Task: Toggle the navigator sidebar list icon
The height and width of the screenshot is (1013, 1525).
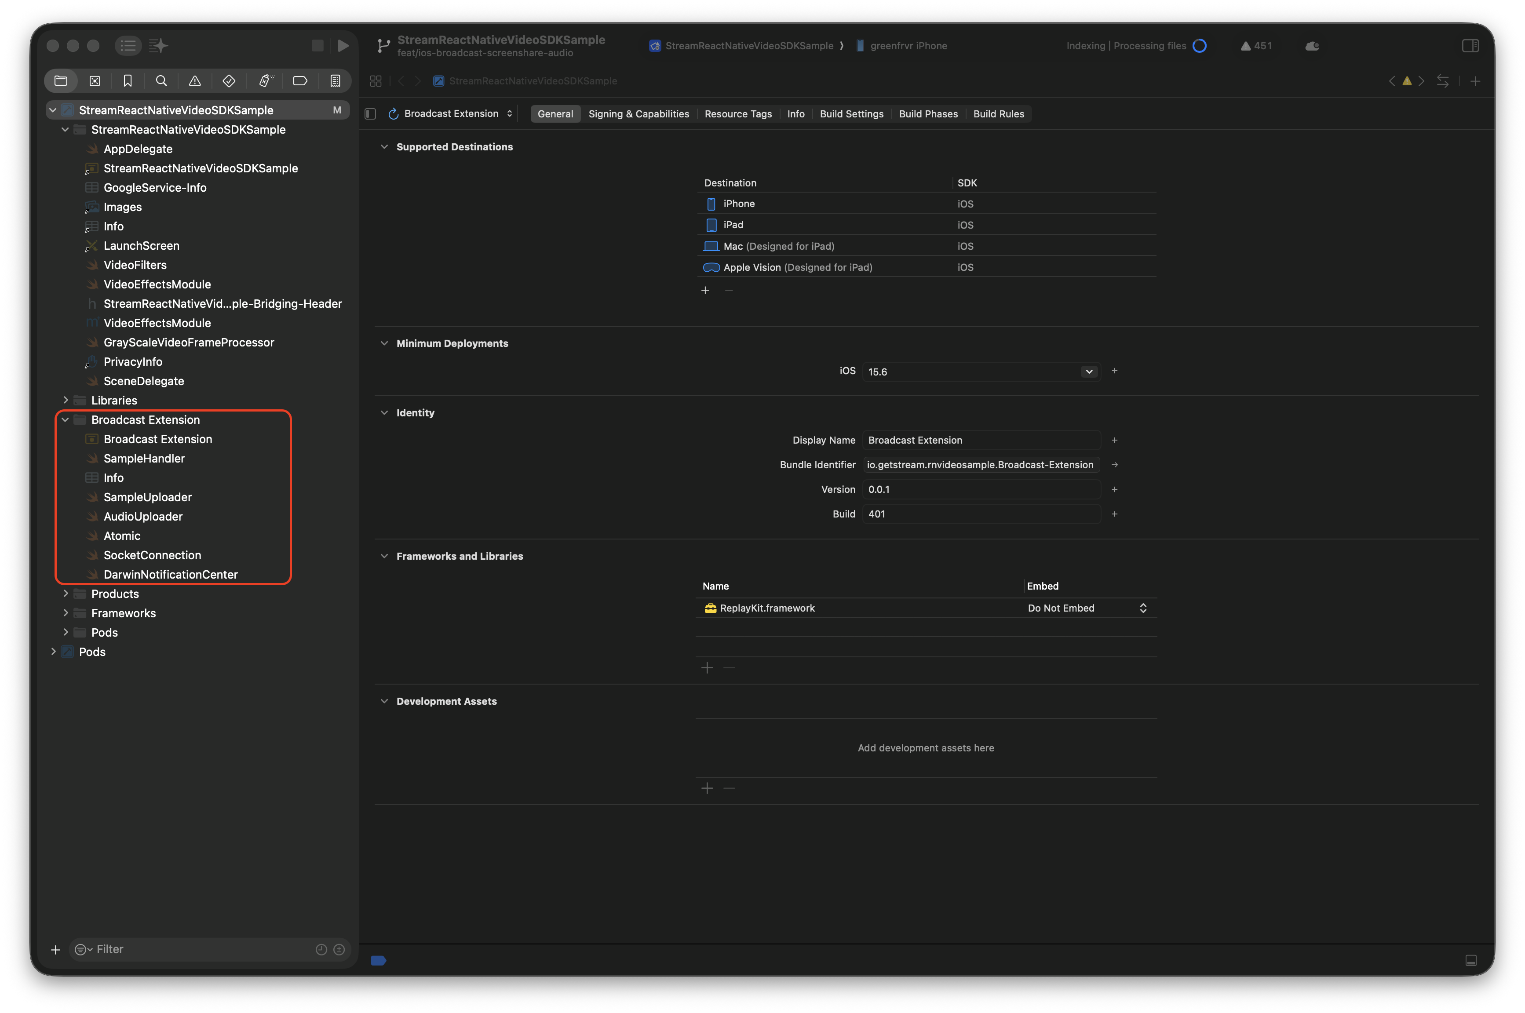Action: (128, 45)
